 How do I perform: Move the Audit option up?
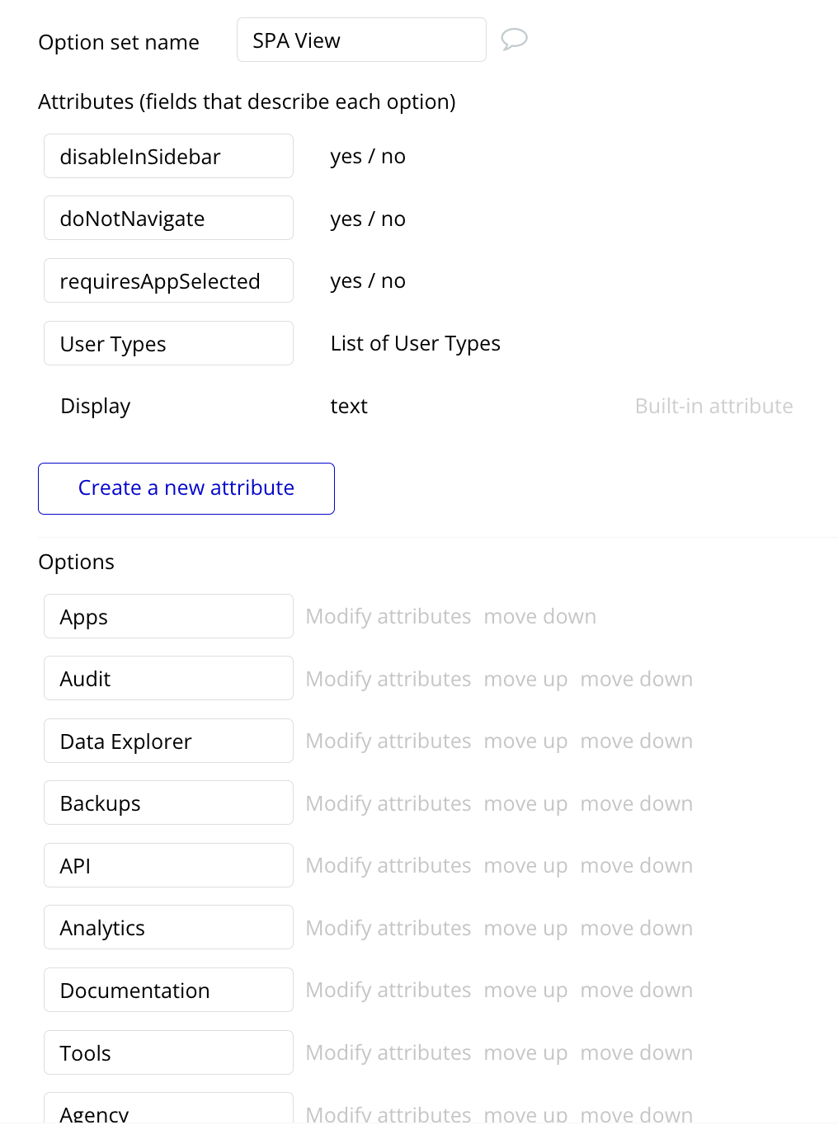525,680
